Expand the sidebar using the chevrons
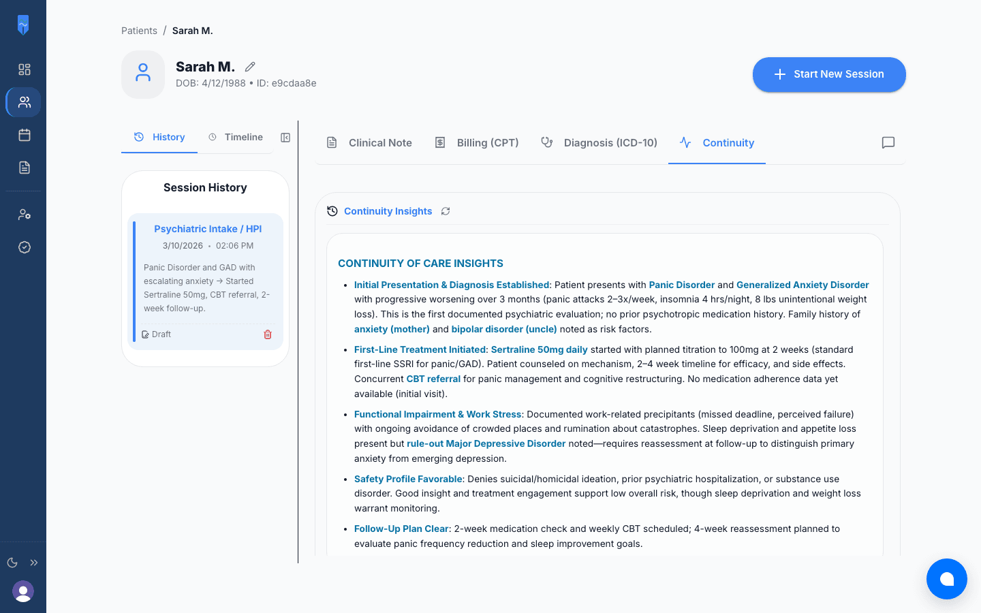 (x=34, y=562)
